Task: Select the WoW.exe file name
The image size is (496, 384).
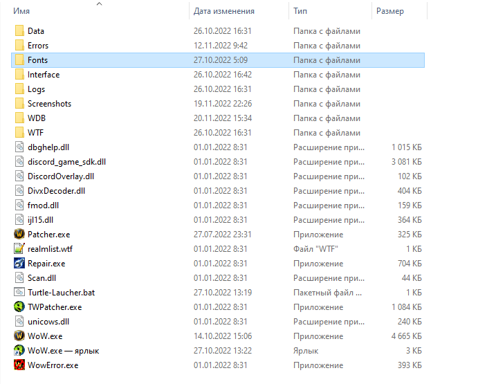Action: (x=45, y=336)
